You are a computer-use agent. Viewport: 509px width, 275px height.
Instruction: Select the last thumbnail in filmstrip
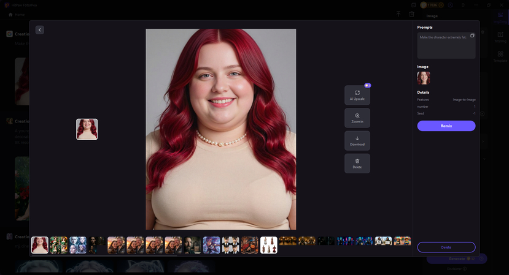[x=402, y=241]
